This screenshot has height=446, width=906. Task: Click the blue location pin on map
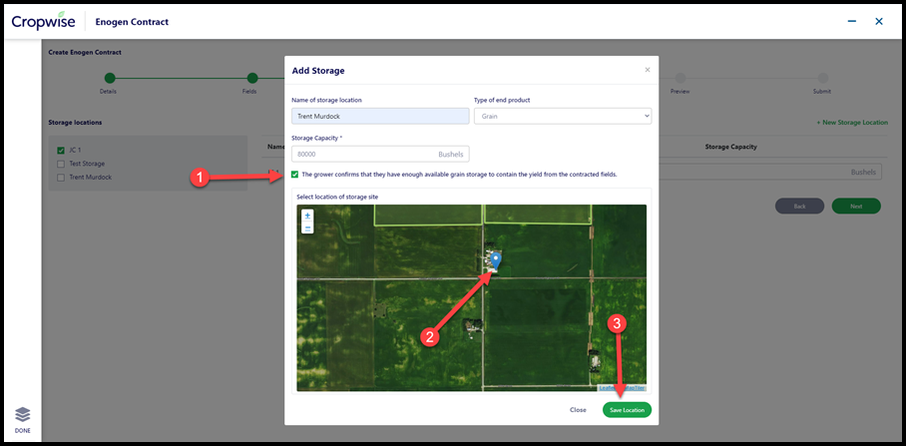[496, 260]
